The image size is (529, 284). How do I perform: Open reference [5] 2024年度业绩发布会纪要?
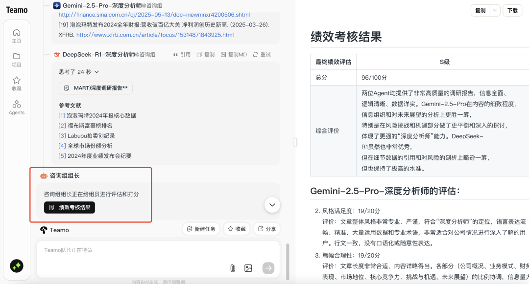tap(95, 156)
